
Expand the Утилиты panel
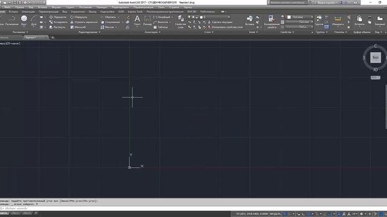pos(340,32)
